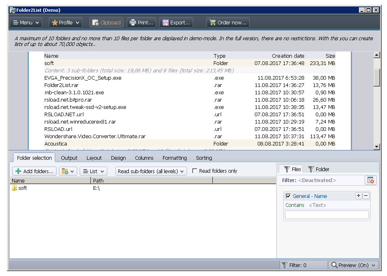Remove the filter condition with the minus button
Screen dimensions: 387x276
pos(366,196)
